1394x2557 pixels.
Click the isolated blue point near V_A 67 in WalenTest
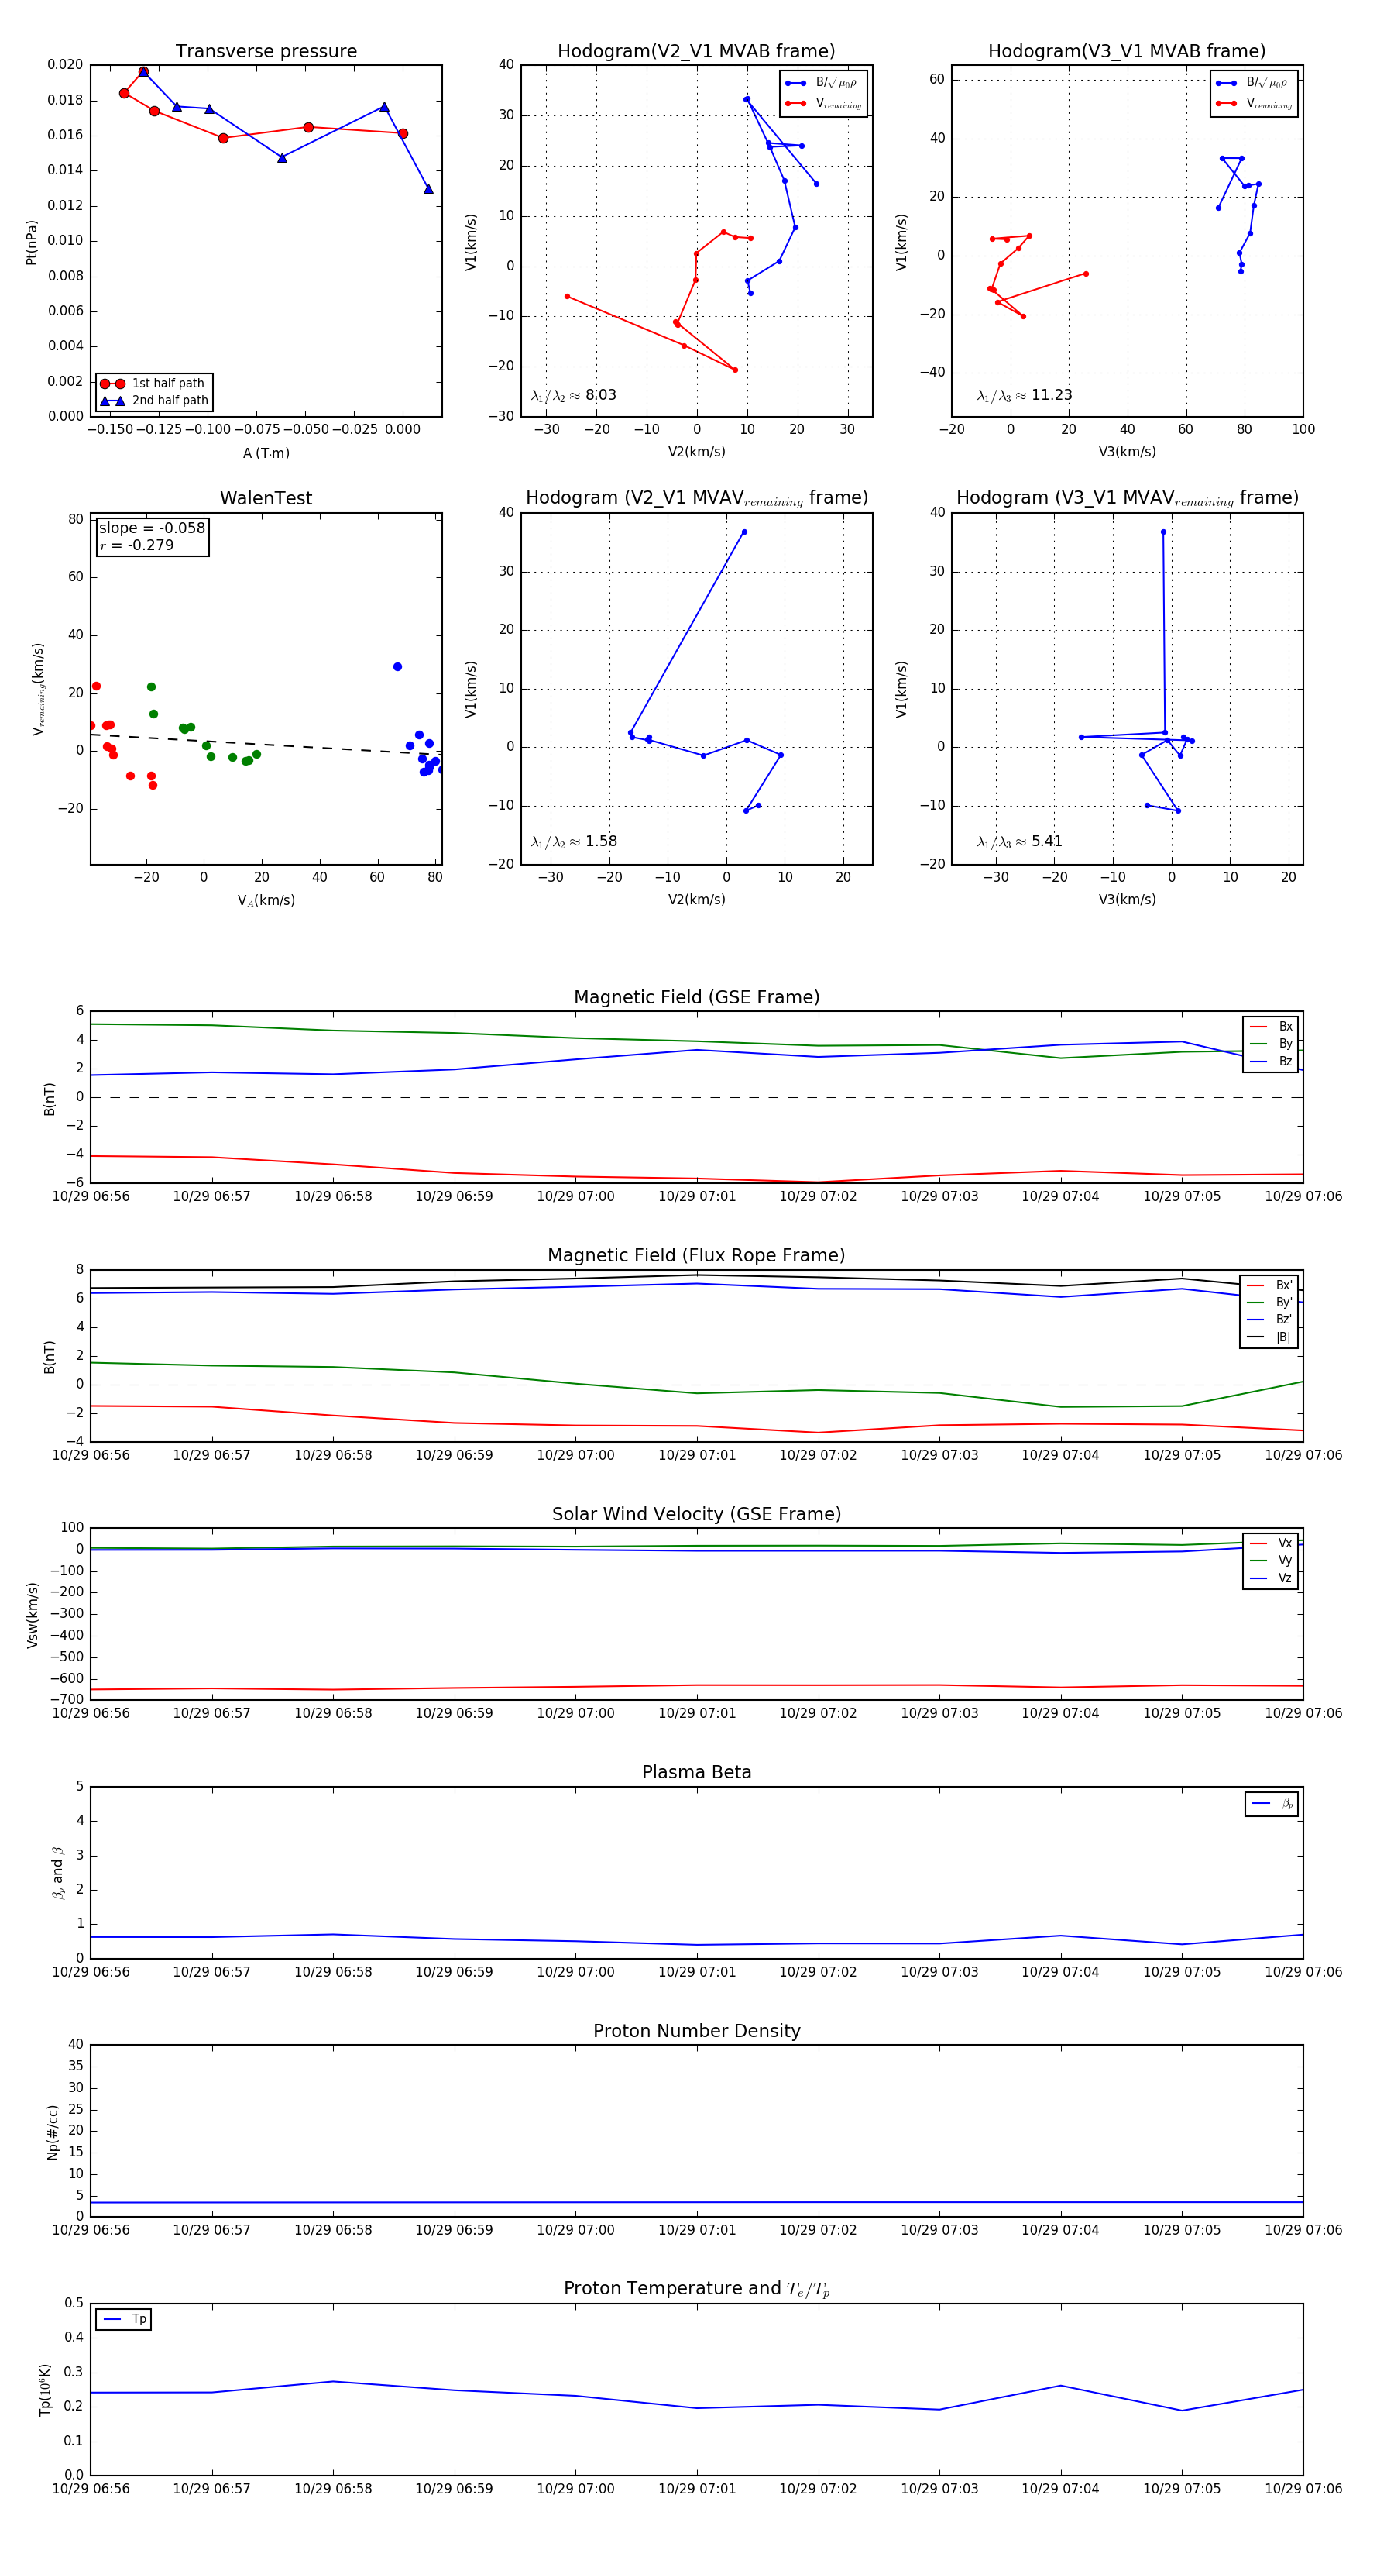pos(398,667)
